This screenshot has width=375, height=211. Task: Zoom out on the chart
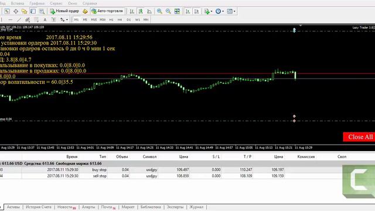(x=168, y=11)
